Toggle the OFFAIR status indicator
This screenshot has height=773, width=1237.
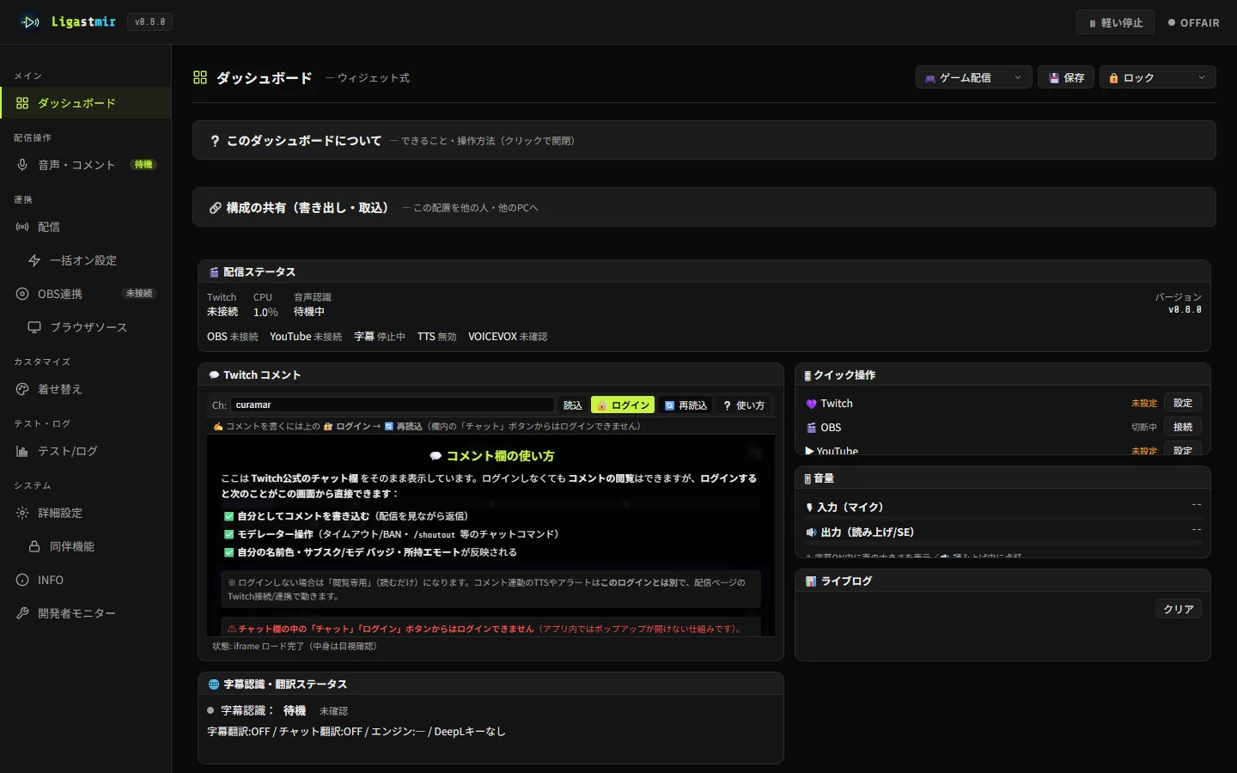click(1193, 22)
